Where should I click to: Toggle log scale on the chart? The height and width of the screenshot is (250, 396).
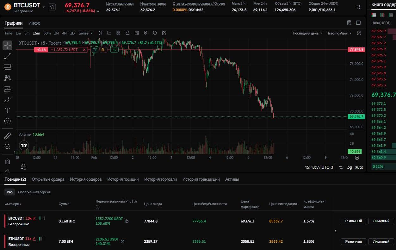[x=349, y=167]
